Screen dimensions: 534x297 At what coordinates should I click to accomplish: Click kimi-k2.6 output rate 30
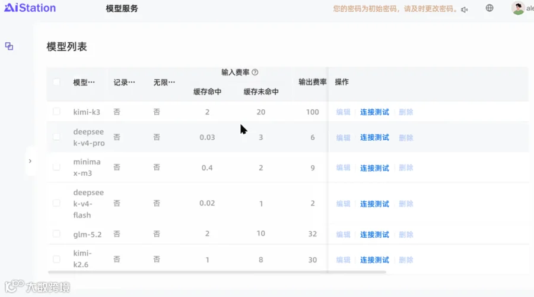click(312, 260)
